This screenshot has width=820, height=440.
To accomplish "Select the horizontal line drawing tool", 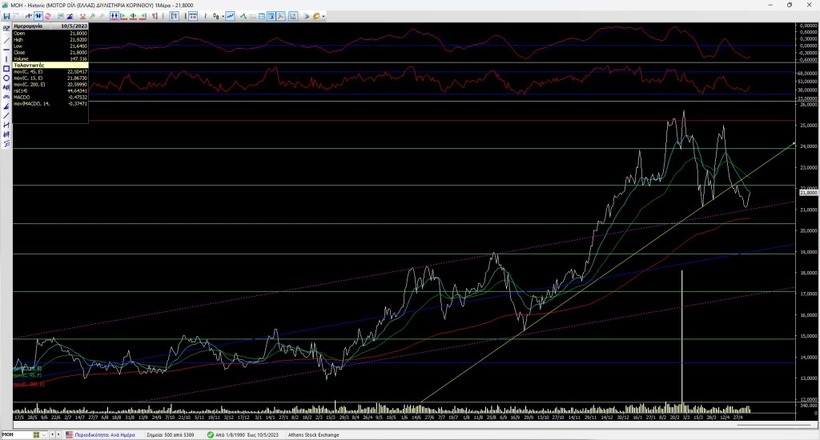I will point(6,50).
